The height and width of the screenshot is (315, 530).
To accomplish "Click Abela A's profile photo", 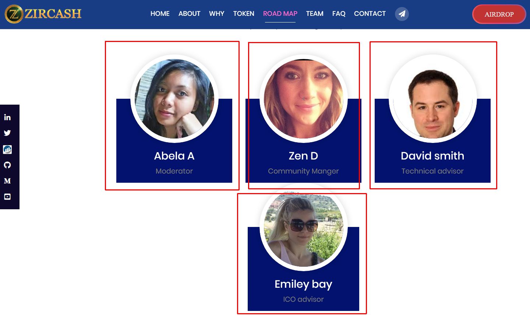I will (174, 99).
